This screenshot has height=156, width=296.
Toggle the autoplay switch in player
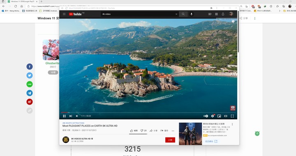tap(206, 116)
